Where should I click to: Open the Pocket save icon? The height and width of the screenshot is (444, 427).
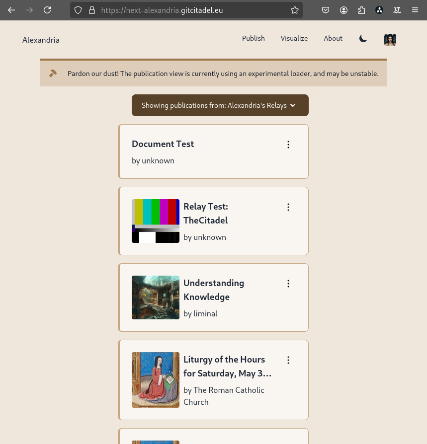click(326, 10)
